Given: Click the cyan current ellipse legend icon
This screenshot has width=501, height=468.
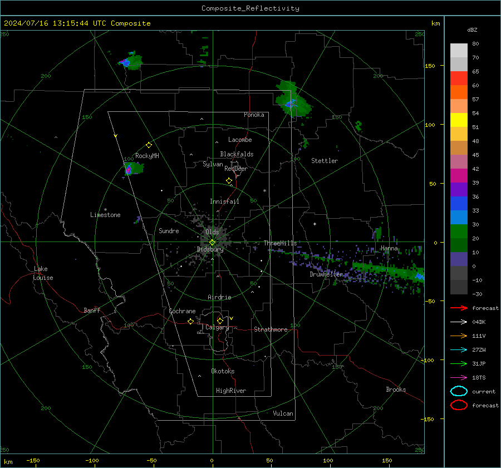Looking at the screenshot, I should [x=459, y=391].
